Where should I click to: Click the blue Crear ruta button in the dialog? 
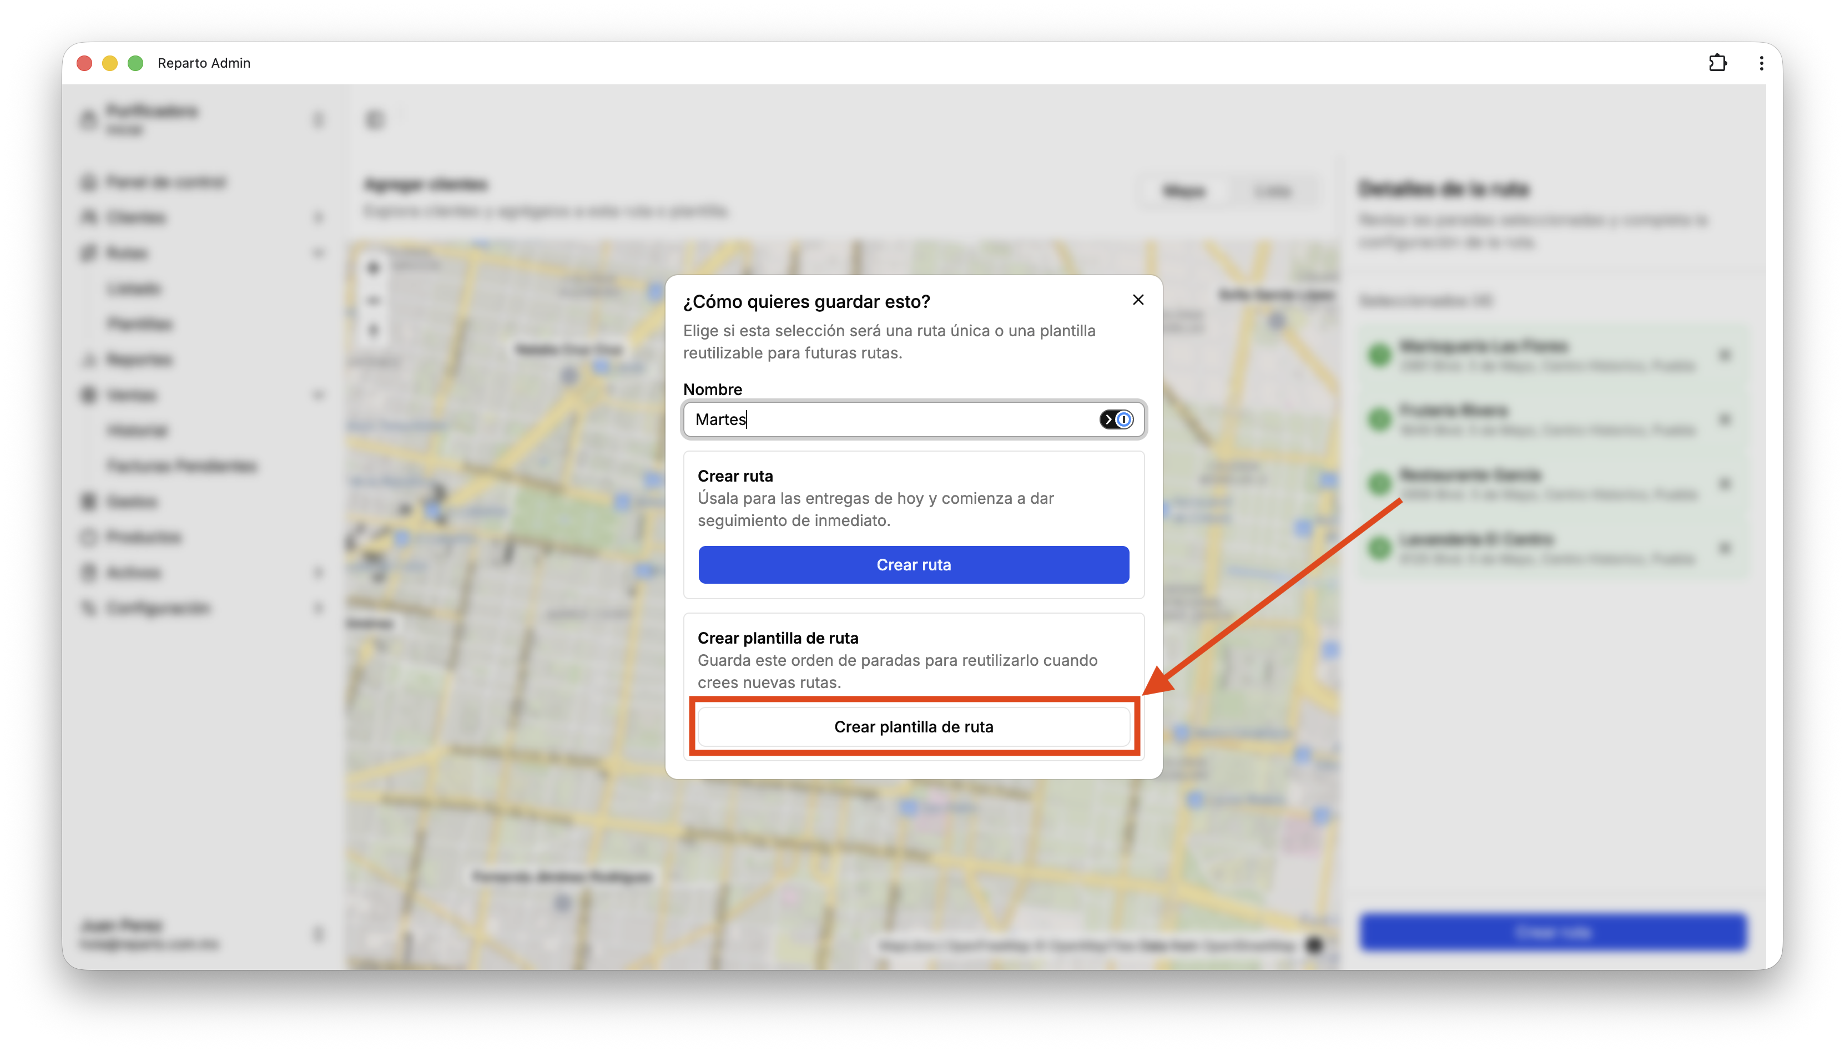click(914, 564)
